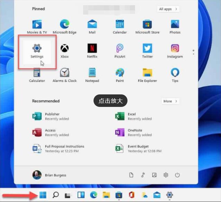Viewport: 221px width, 202px height.
Task: Open the Notepad app
Action: pos(92,75)
